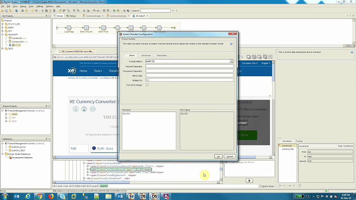
Task: Toggle the Convert to Integer checkbox
Action: tap(147, 85)
